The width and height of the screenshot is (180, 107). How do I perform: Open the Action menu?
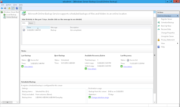tap(9, 5)
